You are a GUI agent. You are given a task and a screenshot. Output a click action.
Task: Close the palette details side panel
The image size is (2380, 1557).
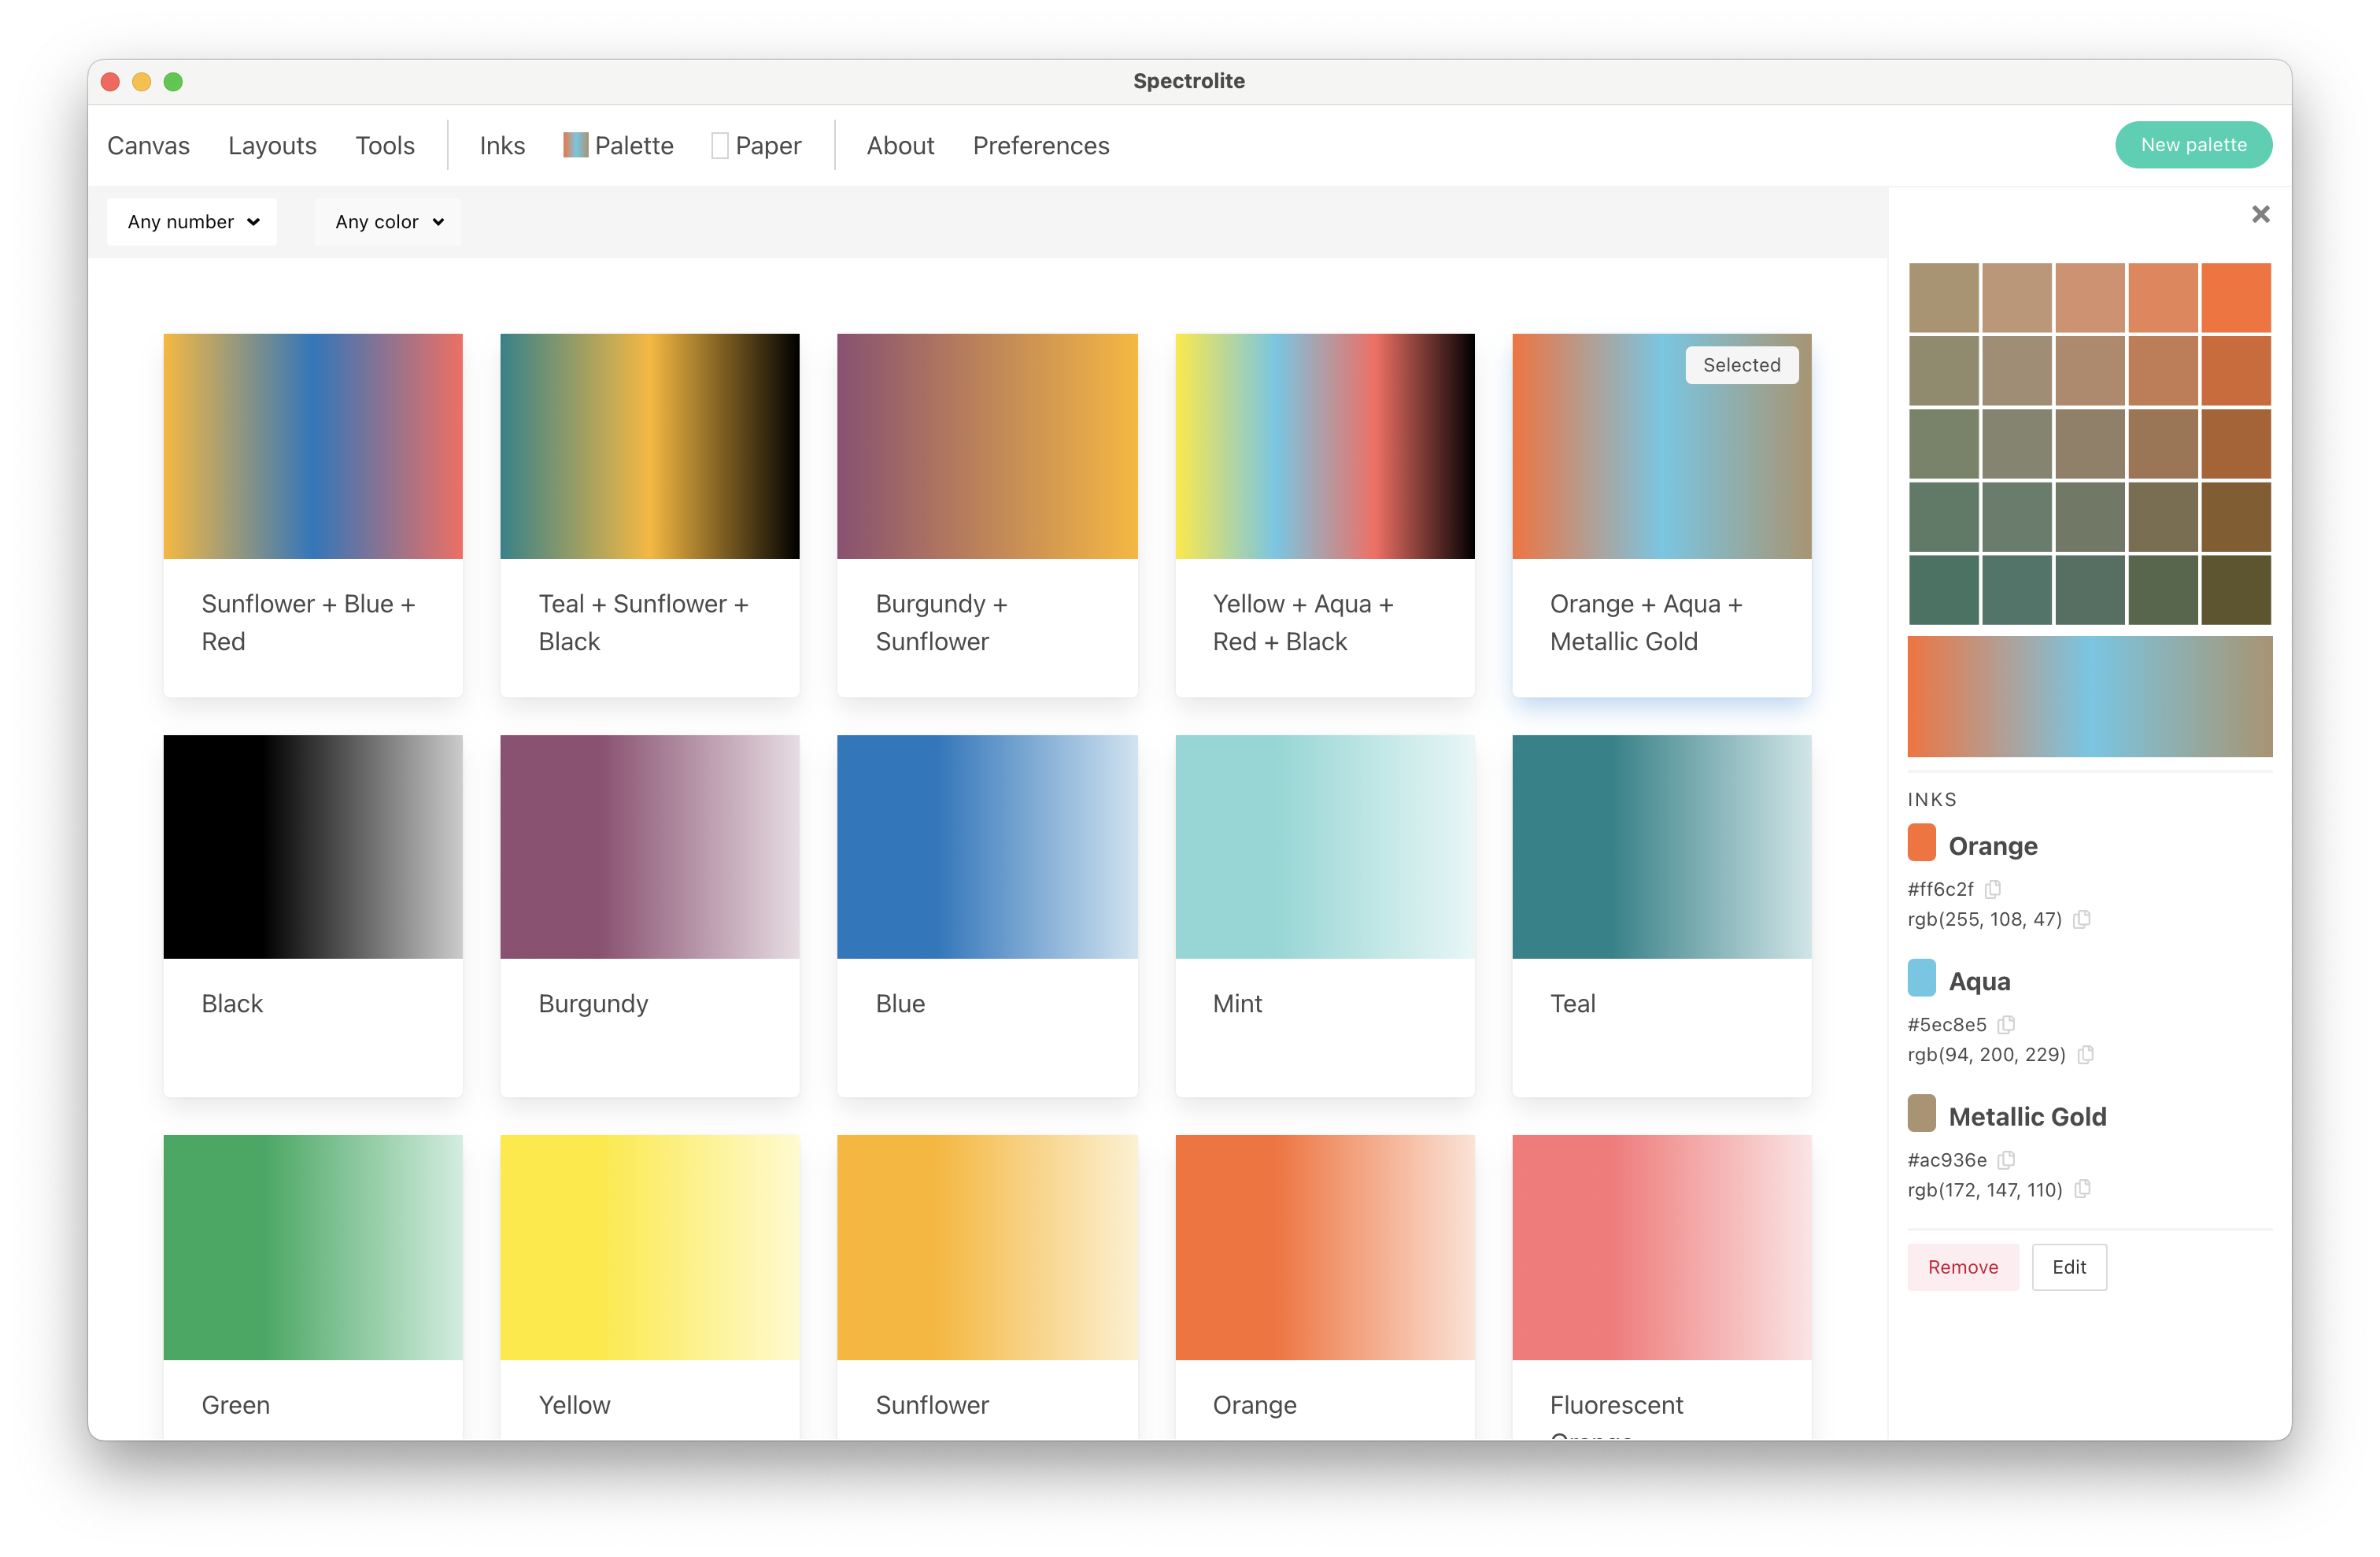coord(2260,214)
